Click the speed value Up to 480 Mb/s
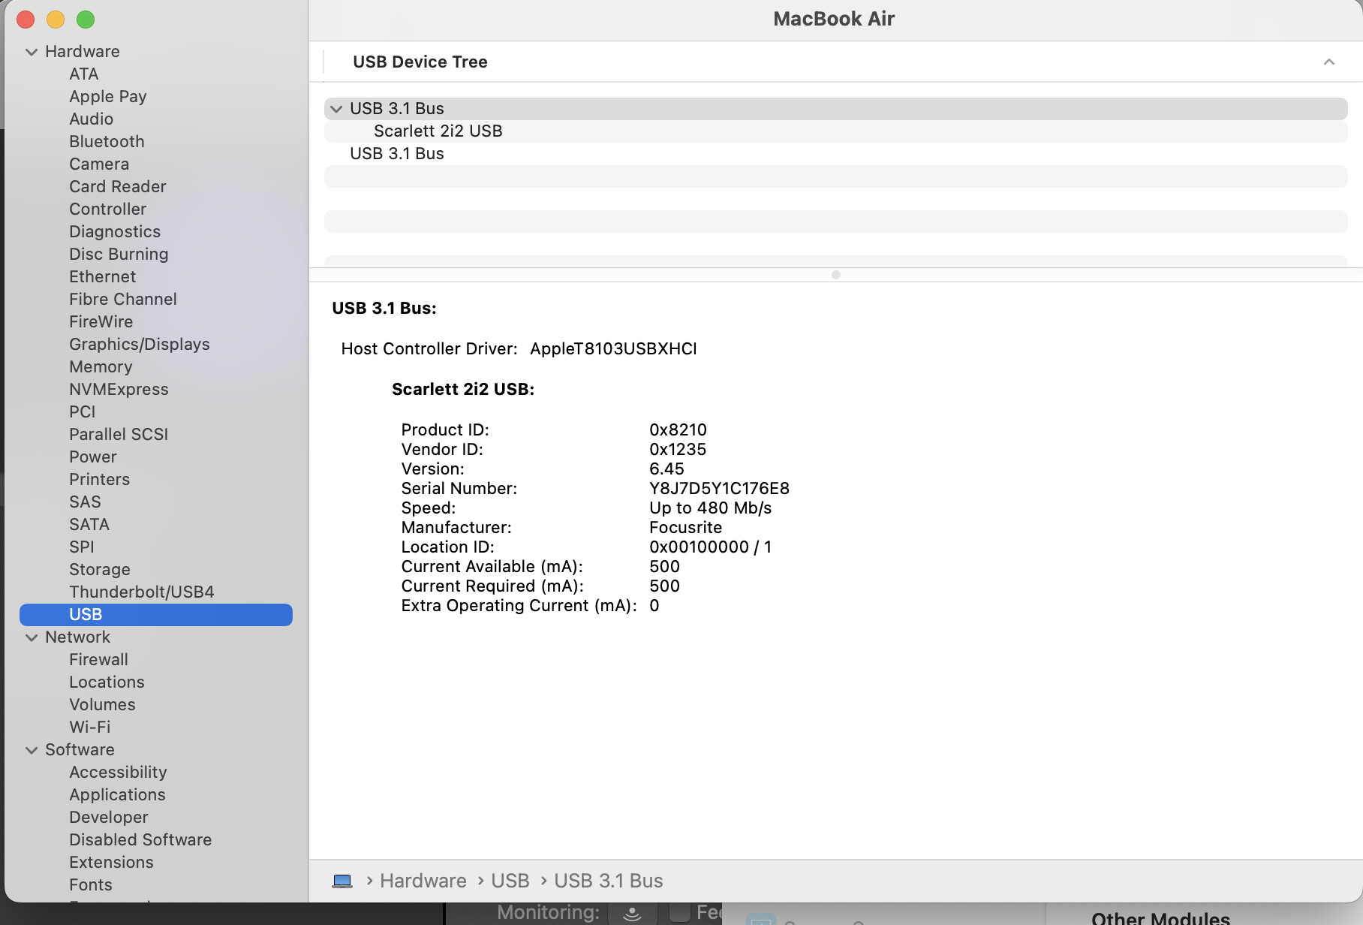1363x925 pixels. pos(710,508)
